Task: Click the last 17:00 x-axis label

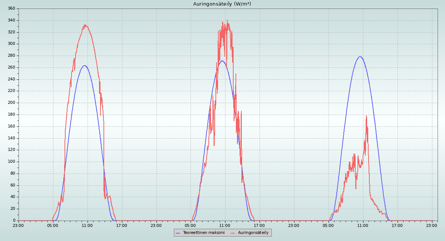Action: pos(397,225)
